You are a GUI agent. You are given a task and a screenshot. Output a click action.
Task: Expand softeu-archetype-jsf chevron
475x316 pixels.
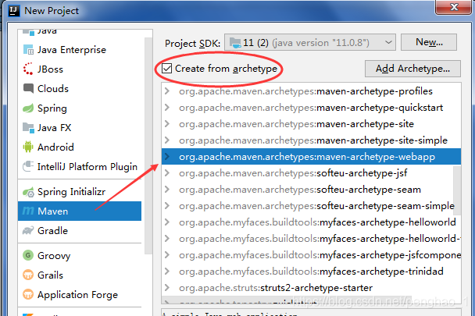[166, 173]
